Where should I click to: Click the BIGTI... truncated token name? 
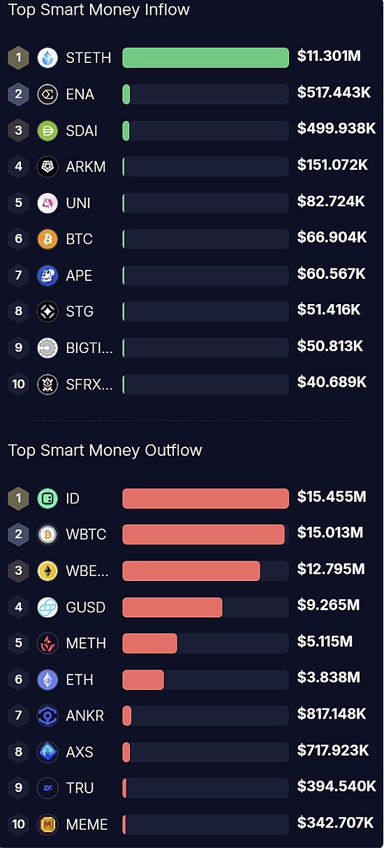click(89, 348)
